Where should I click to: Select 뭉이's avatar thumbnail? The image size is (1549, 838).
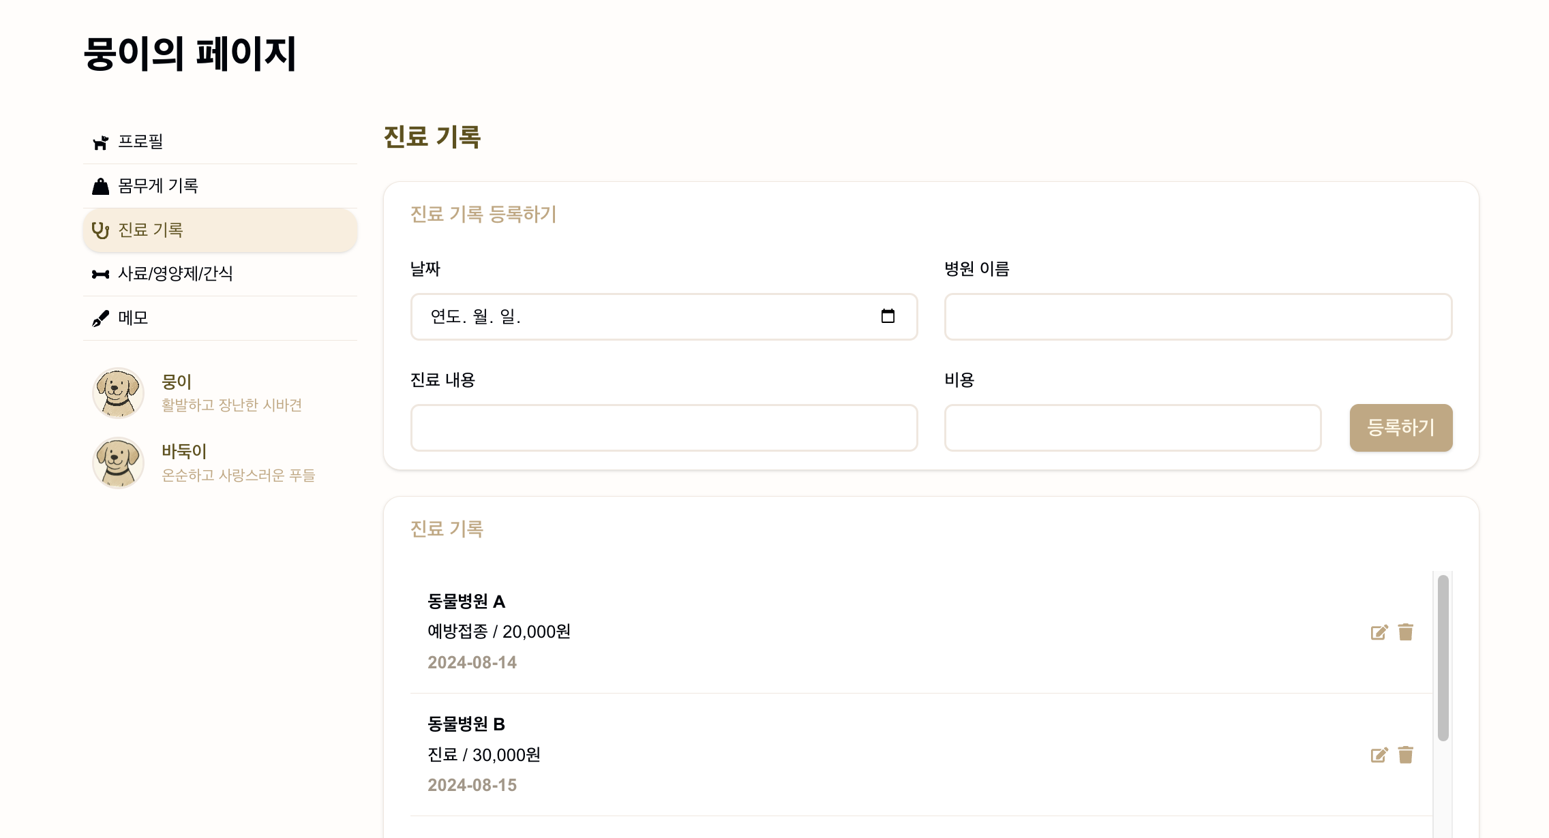click(118, 393)
